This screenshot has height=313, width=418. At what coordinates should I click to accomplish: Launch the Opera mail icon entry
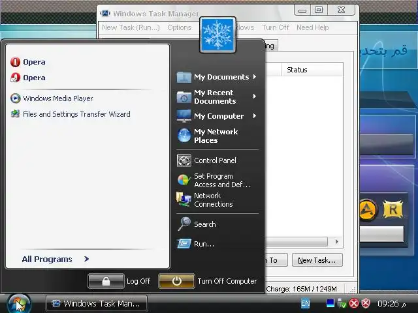pyautogui.click(x=15, y=78)
